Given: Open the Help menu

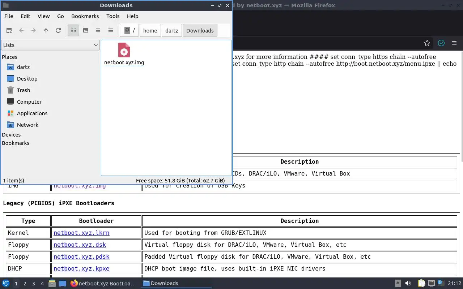Looking at the screenshot, I should coord(133,16).
